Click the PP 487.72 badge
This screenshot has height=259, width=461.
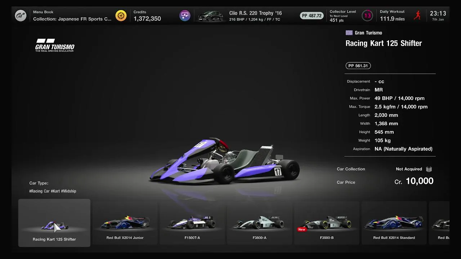312,16
